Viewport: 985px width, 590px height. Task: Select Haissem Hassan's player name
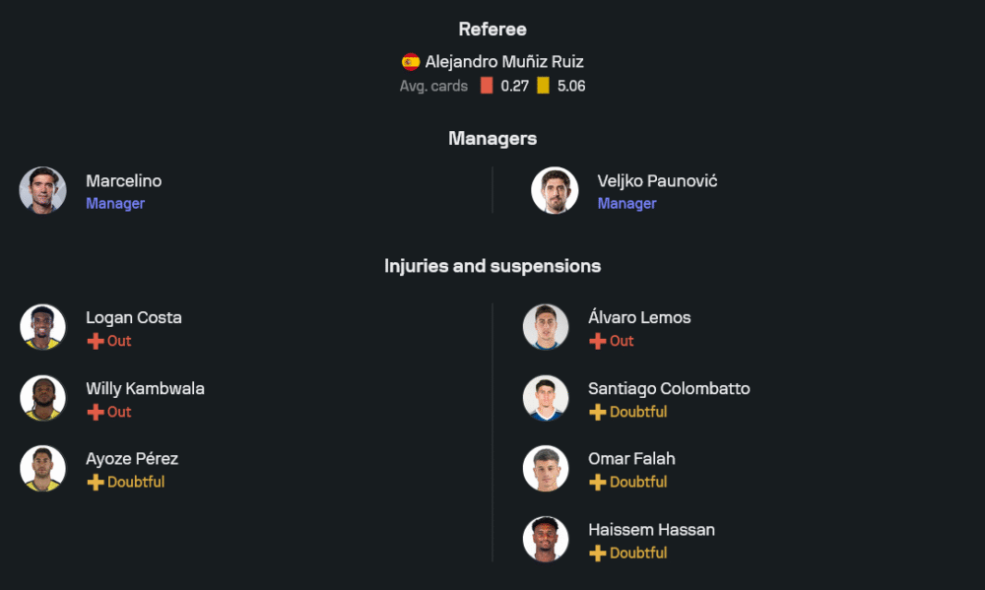[x=651, y=530]
